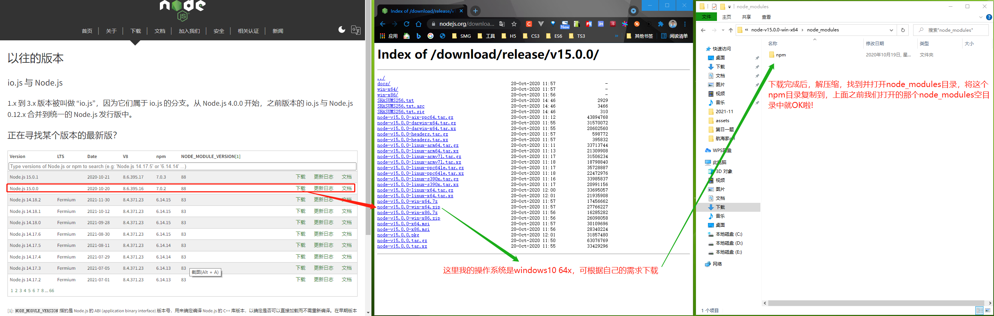
Task: Open the orange C extension icon
Action: click(x=529, y=24)
